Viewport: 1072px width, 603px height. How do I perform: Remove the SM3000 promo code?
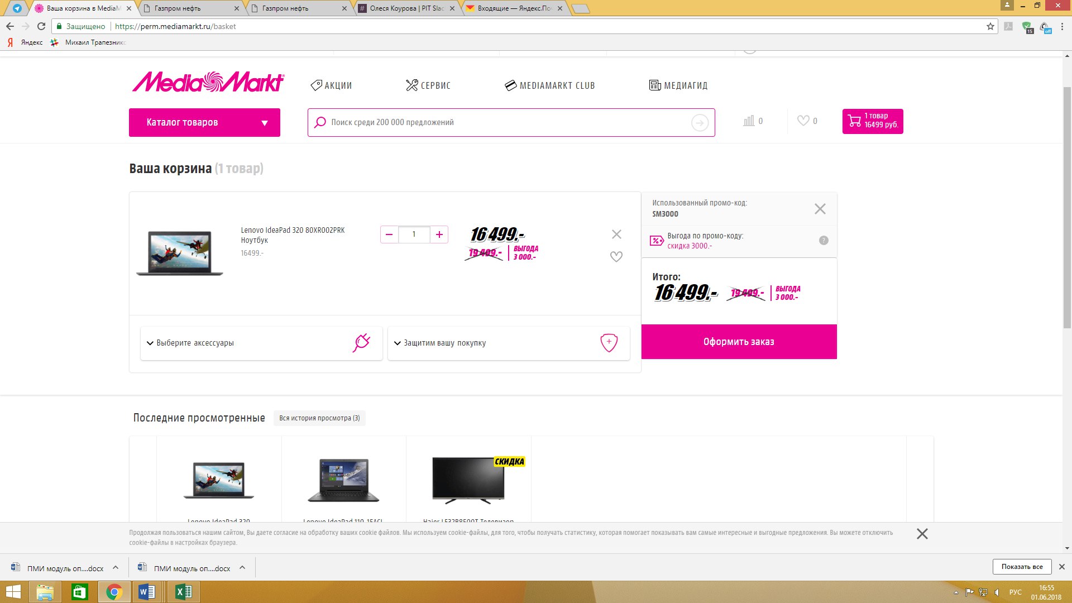(x=820, y=209)
